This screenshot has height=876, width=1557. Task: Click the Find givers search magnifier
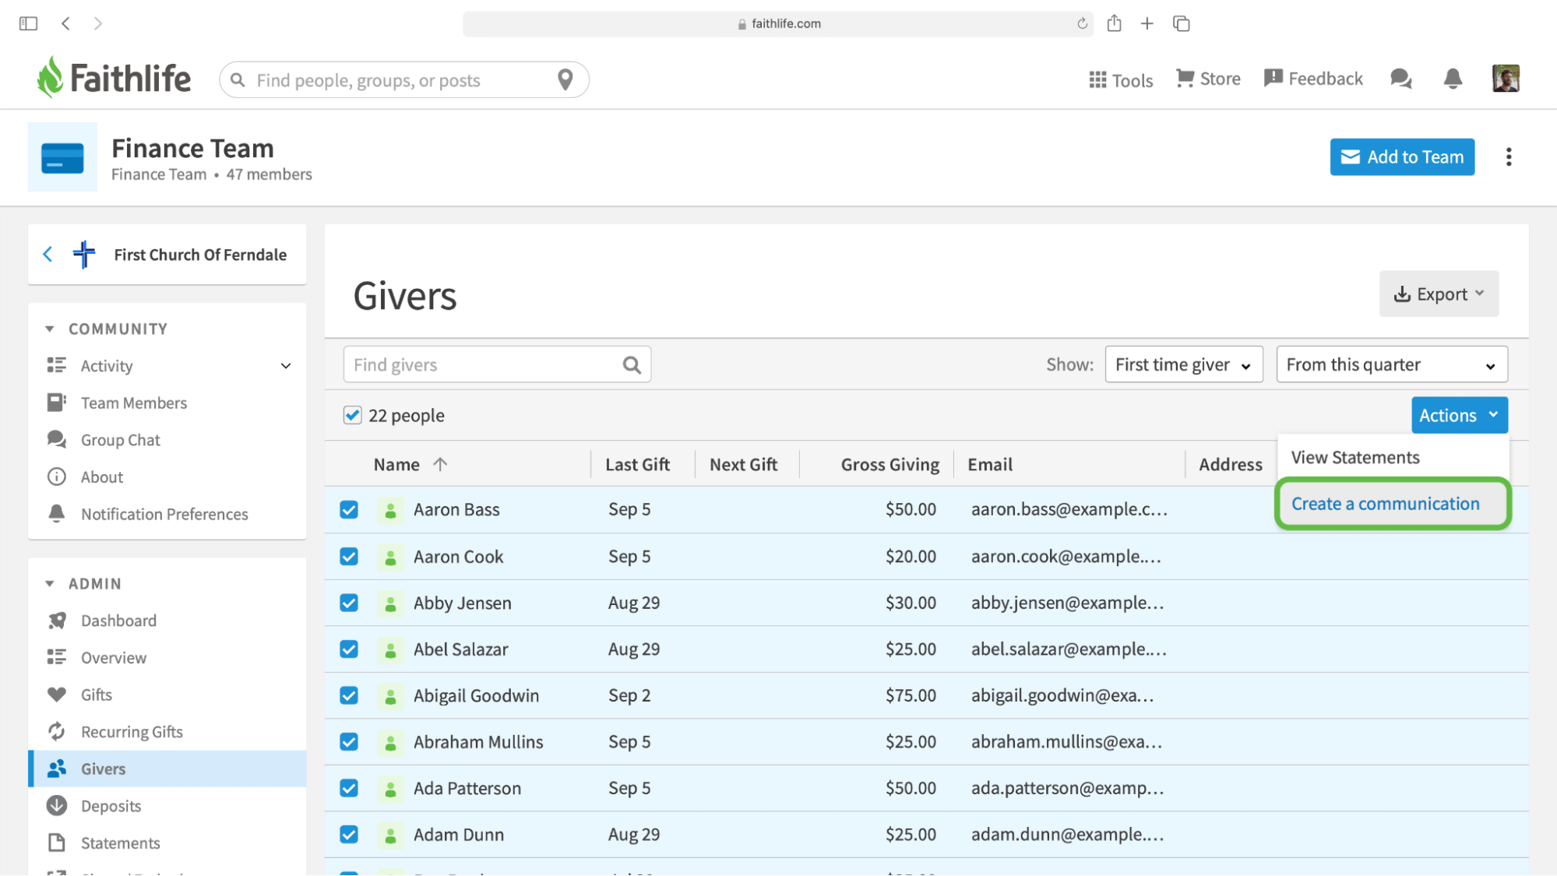(x=632, y=364)
